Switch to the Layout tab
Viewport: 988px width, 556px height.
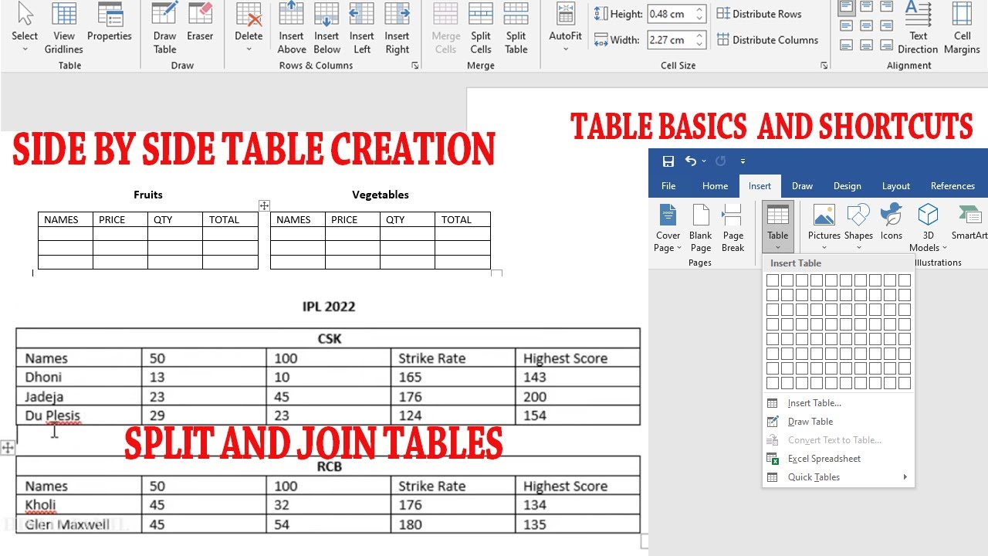point(896,186)
